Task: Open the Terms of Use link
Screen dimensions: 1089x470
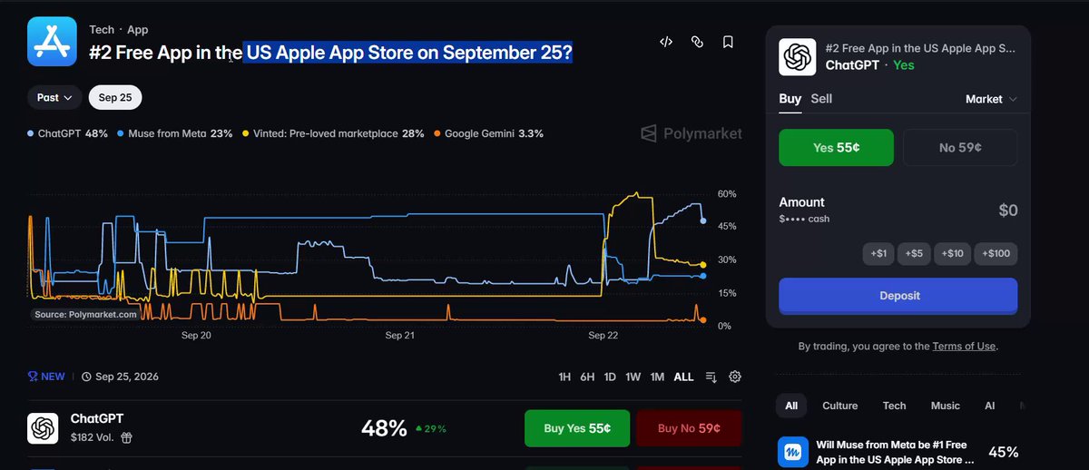Action: click(x=965, y=346)
